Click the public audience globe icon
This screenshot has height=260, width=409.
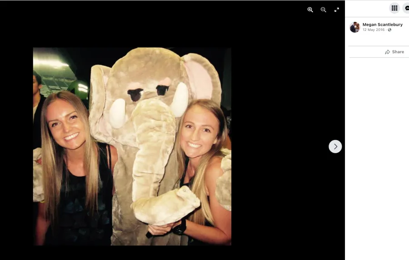tap(389, 30)
